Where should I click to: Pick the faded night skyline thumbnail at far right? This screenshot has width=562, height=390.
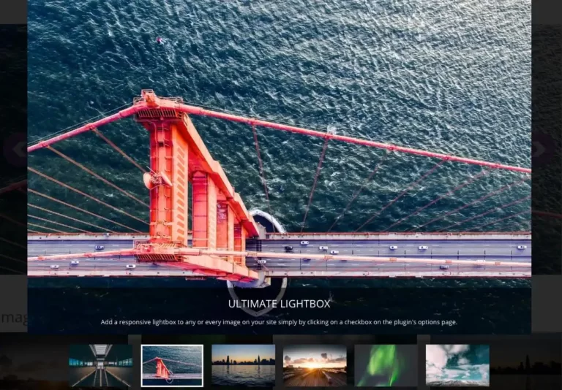tap(525, 365)
